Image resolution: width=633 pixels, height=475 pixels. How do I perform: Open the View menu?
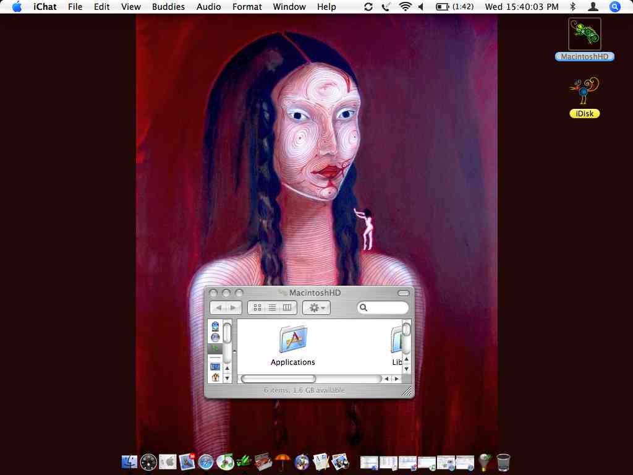[131, 7]
